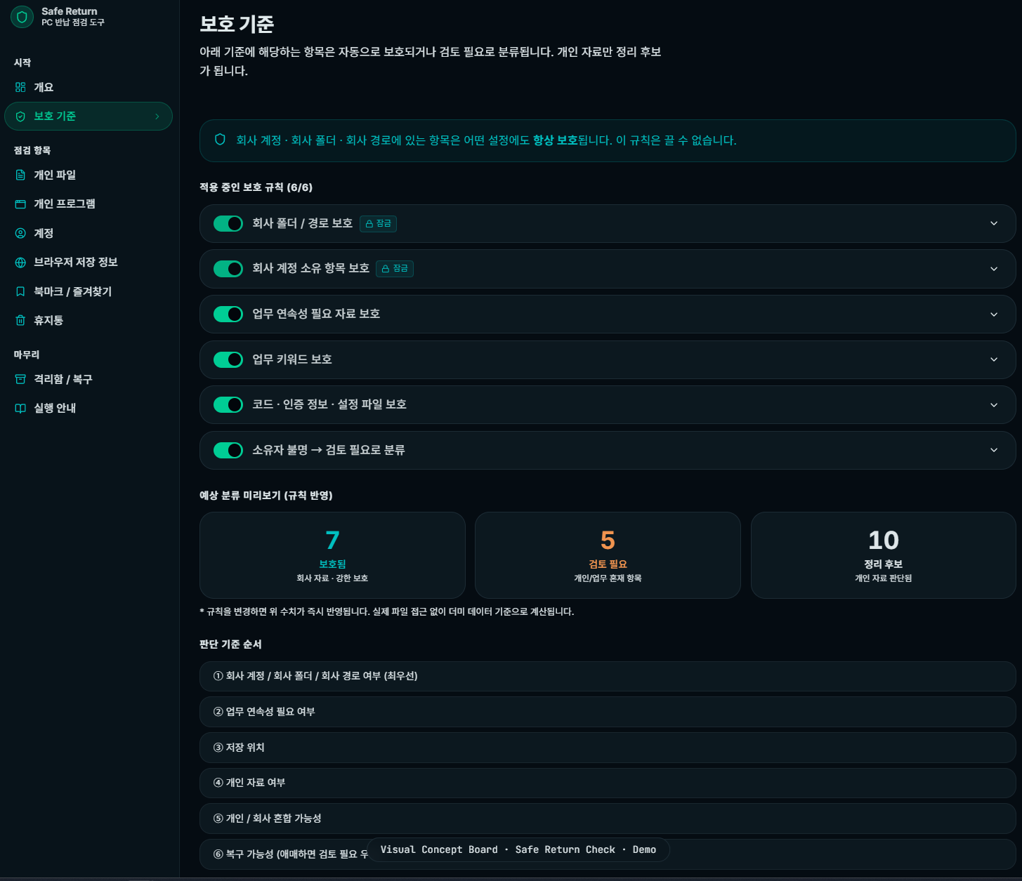
Task: Click the Safe Return shield logo
Action: [x=22, y=17]
